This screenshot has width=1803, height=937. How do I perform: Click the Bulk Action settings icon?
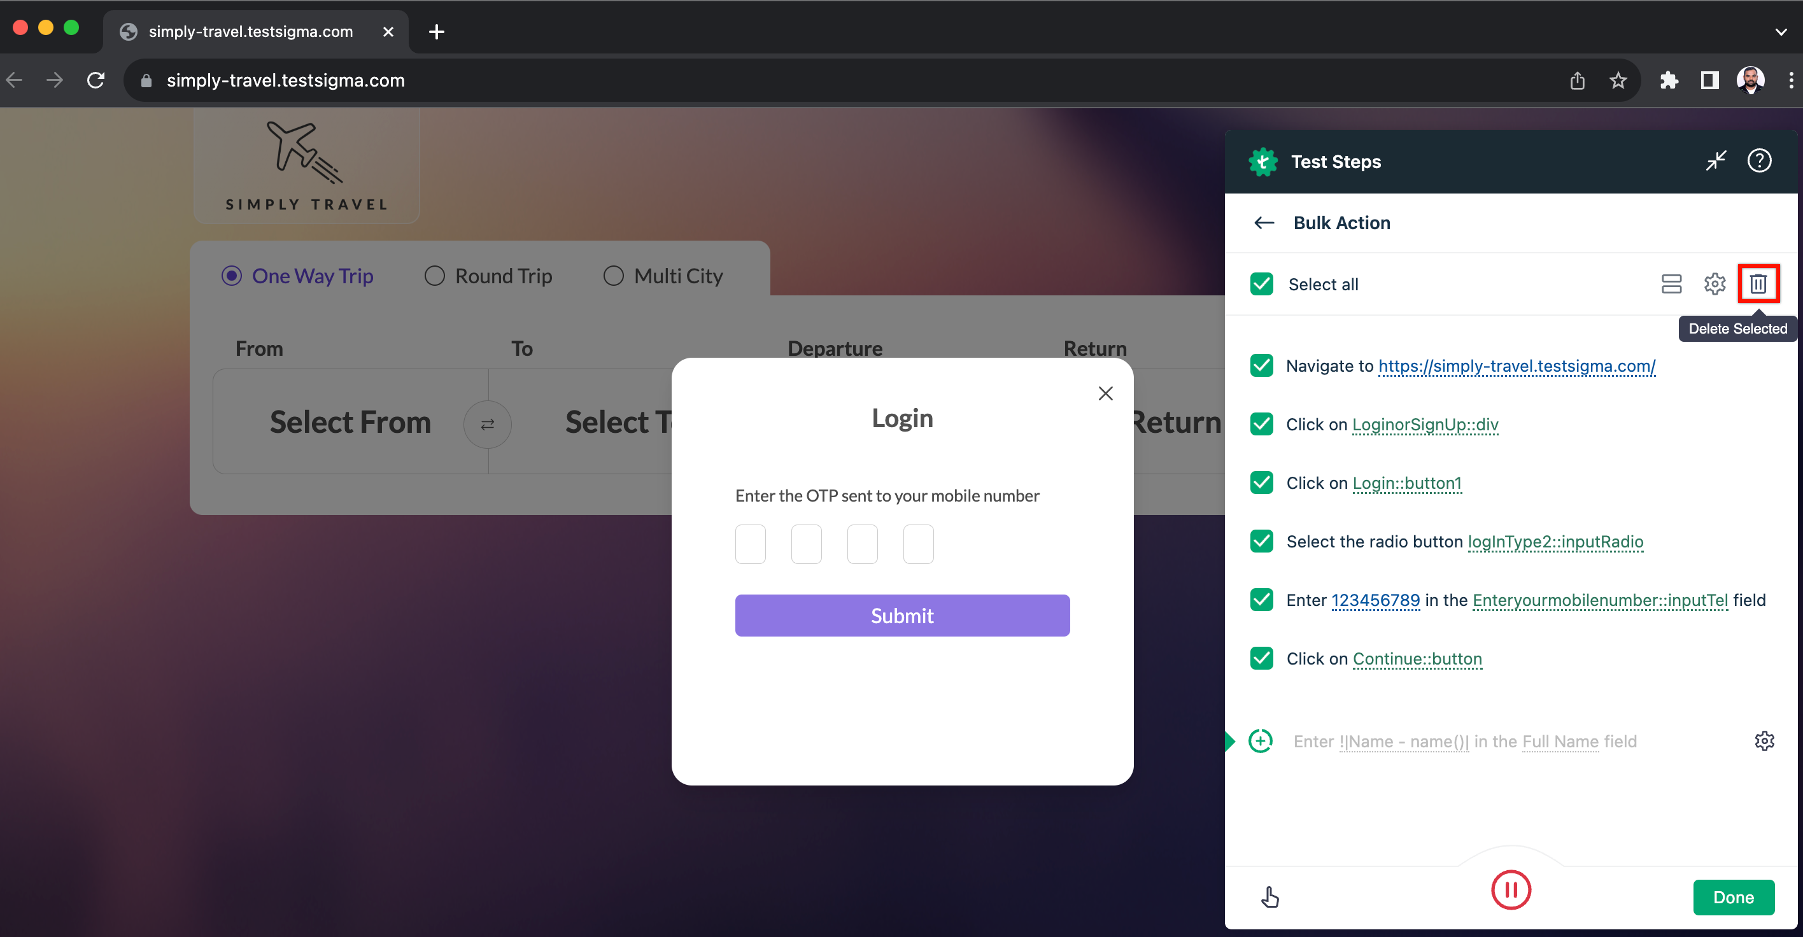click(1715, 283)
